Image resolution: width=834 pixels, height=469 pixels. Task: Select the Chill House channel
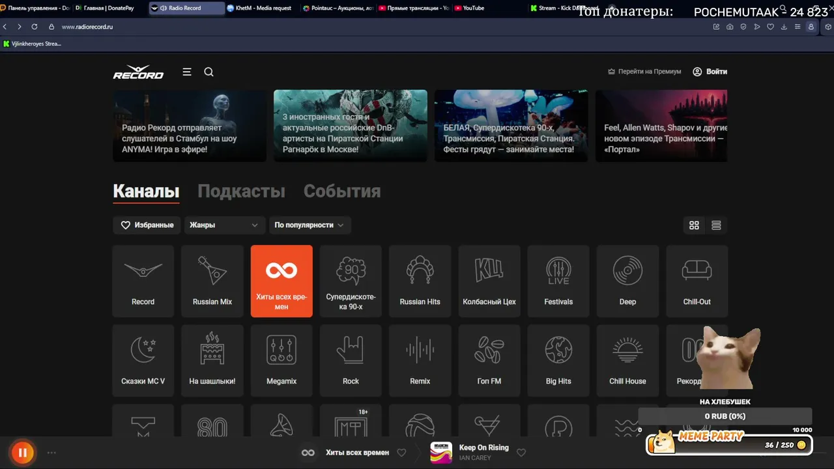coord(627,360)
